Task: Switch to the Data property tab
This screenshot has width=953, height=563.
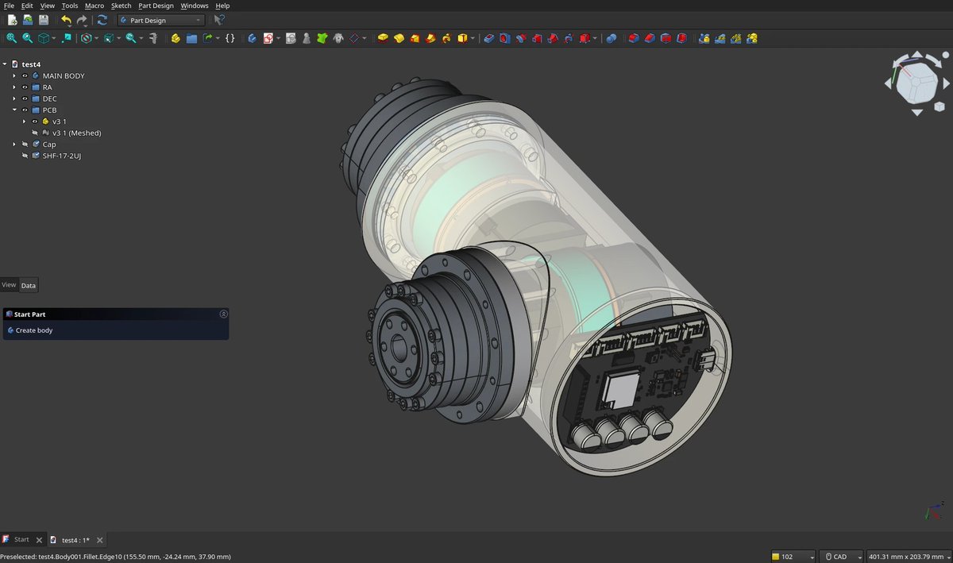Action: 29,285
